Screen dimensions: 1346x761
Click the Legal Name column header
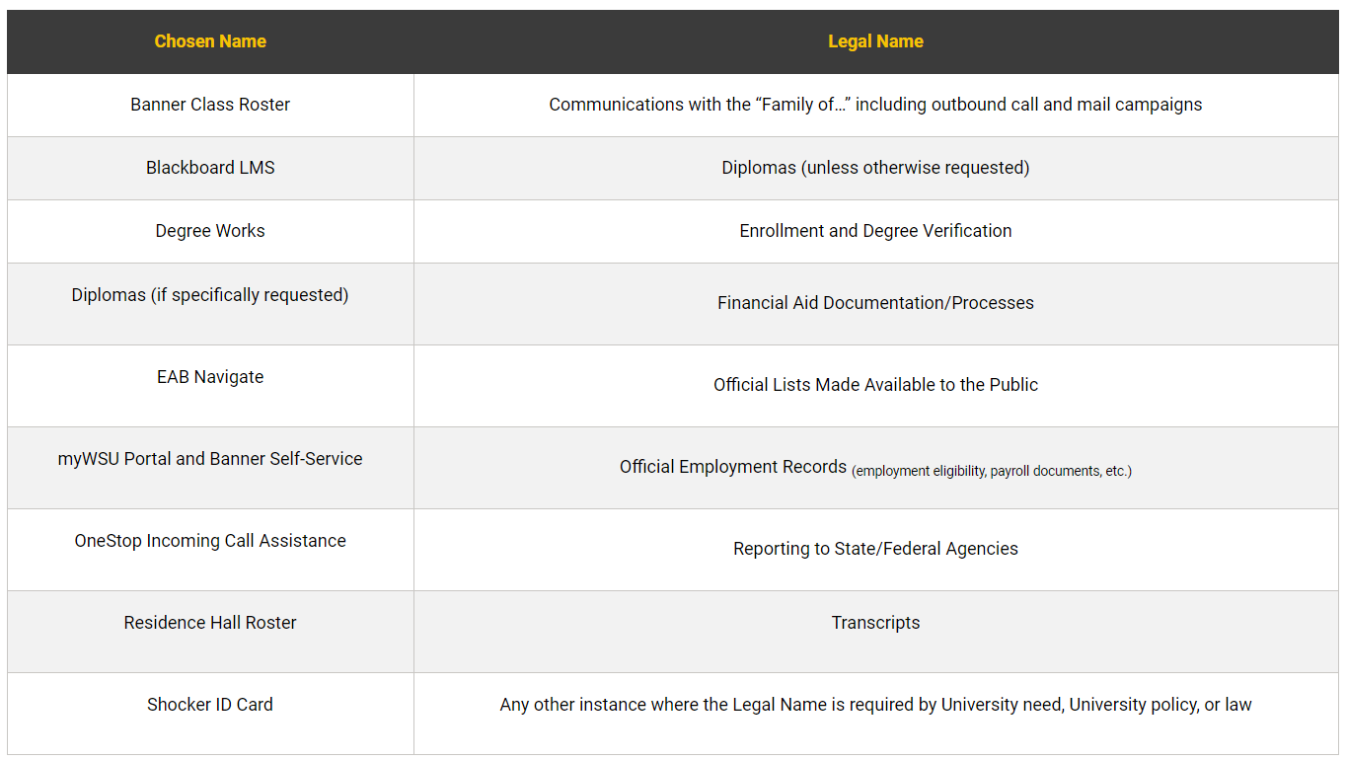875,41
